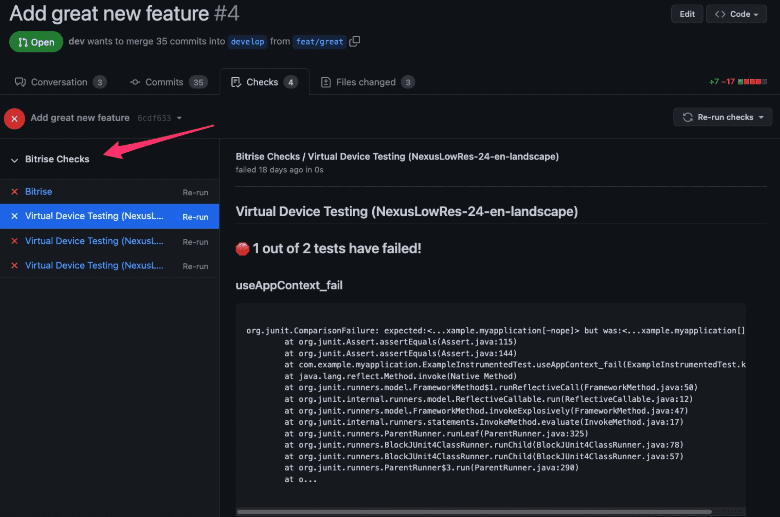Collapse the Bitrise Checks group
This screenshot has width=780, height=517.
(x=15, y=160)
